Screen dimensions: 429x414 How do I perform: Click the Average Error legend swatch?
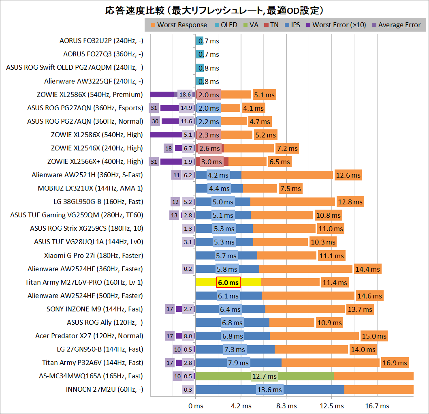374,25
